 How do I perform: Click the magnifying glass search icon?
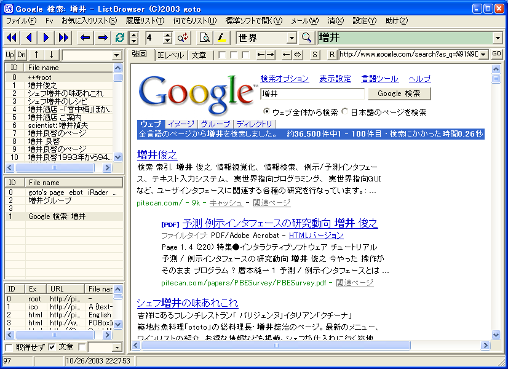306,38
